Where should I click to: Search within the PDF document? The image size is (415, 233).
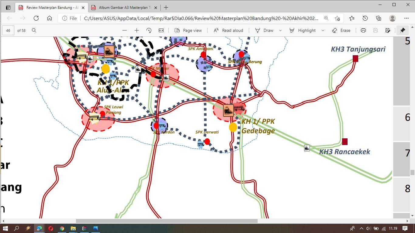click(x=34, y=30)
